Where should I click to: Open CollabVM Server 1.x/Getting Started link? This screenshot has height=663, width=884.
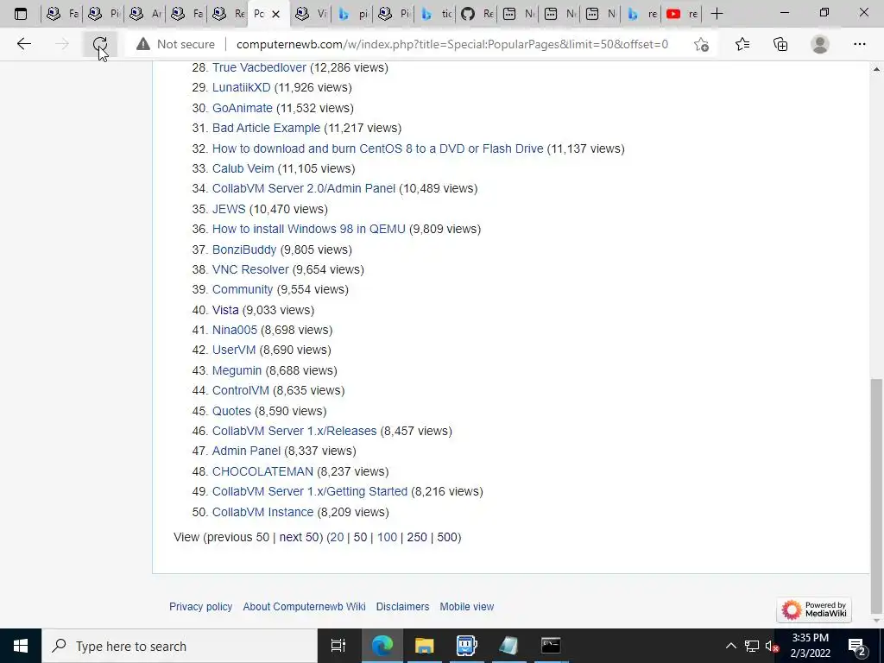pyautogui.click(x=310, y=491)
